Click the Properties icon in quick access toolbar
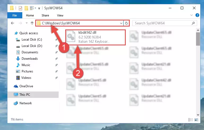 pyautogui.click(x=20, y=8)
